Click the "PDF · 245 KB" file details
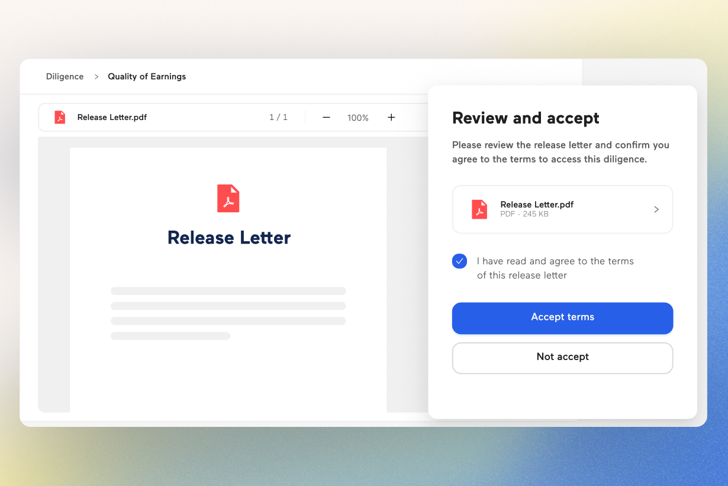The height and width of the screenshot is (486, 728). [x=524, y=214]
